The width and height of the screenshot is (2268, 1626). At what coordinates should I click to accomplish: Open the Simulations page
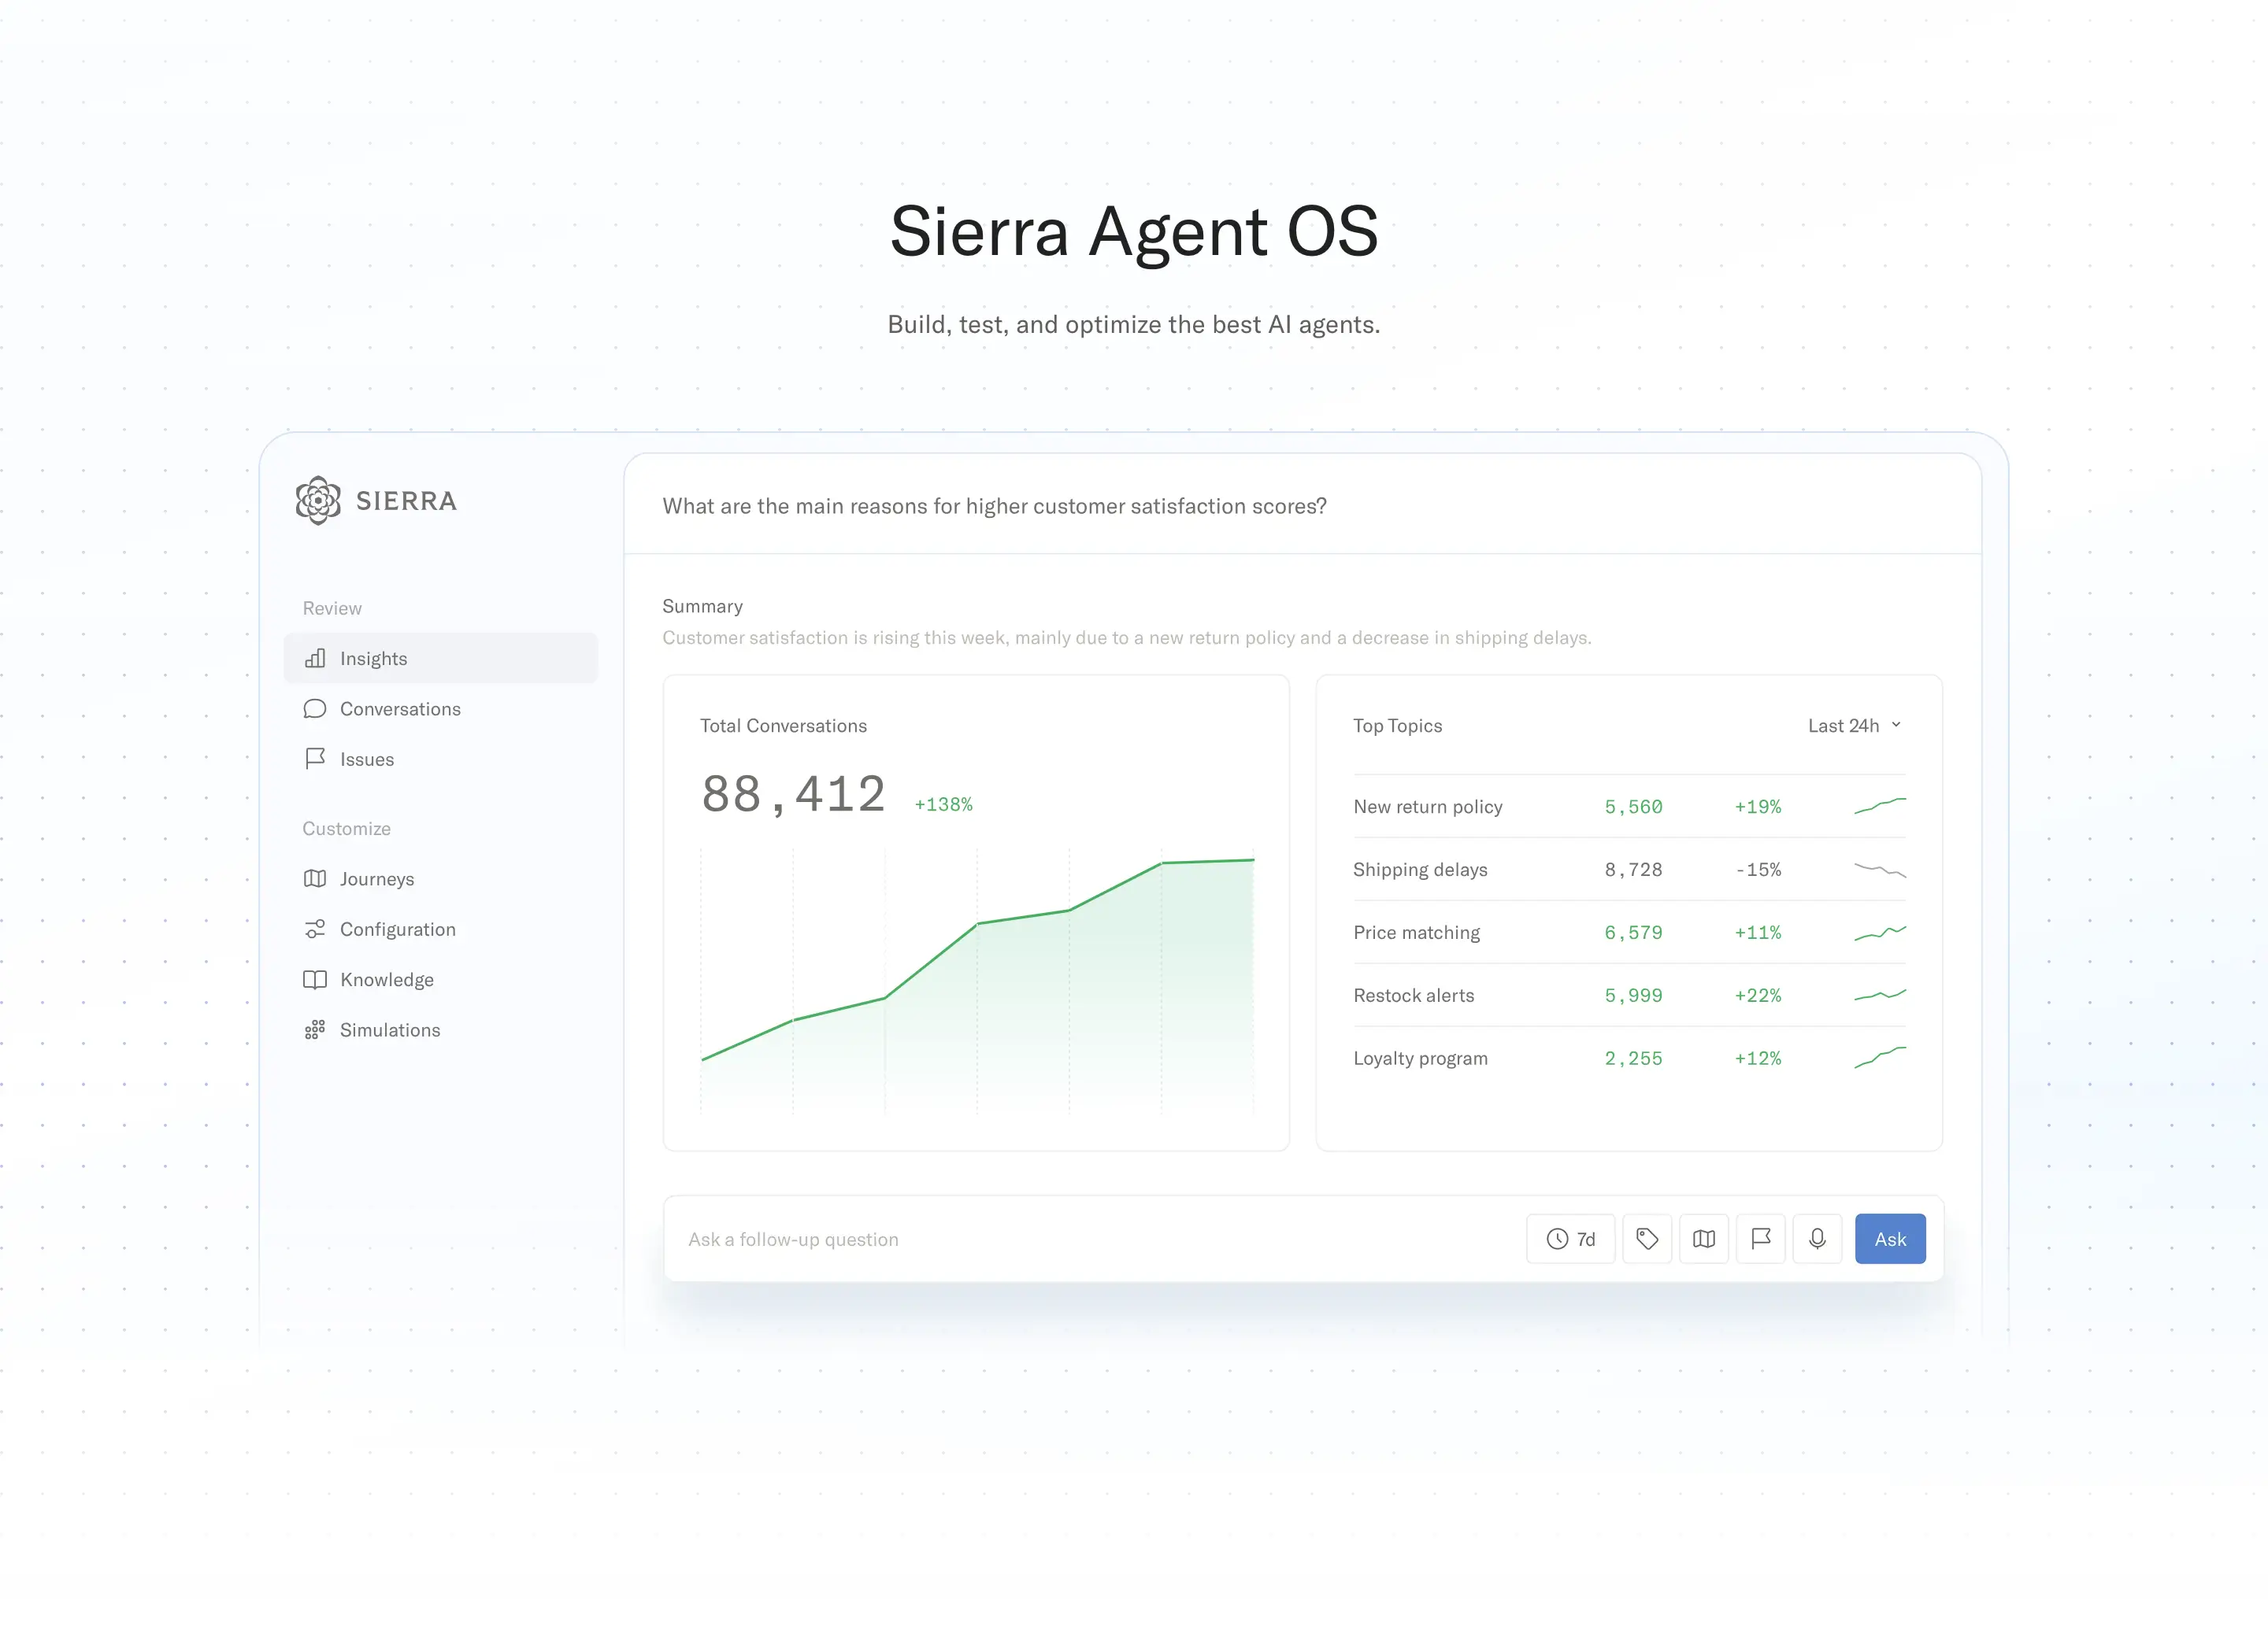pyautogui.click(x=441, y=1029)
